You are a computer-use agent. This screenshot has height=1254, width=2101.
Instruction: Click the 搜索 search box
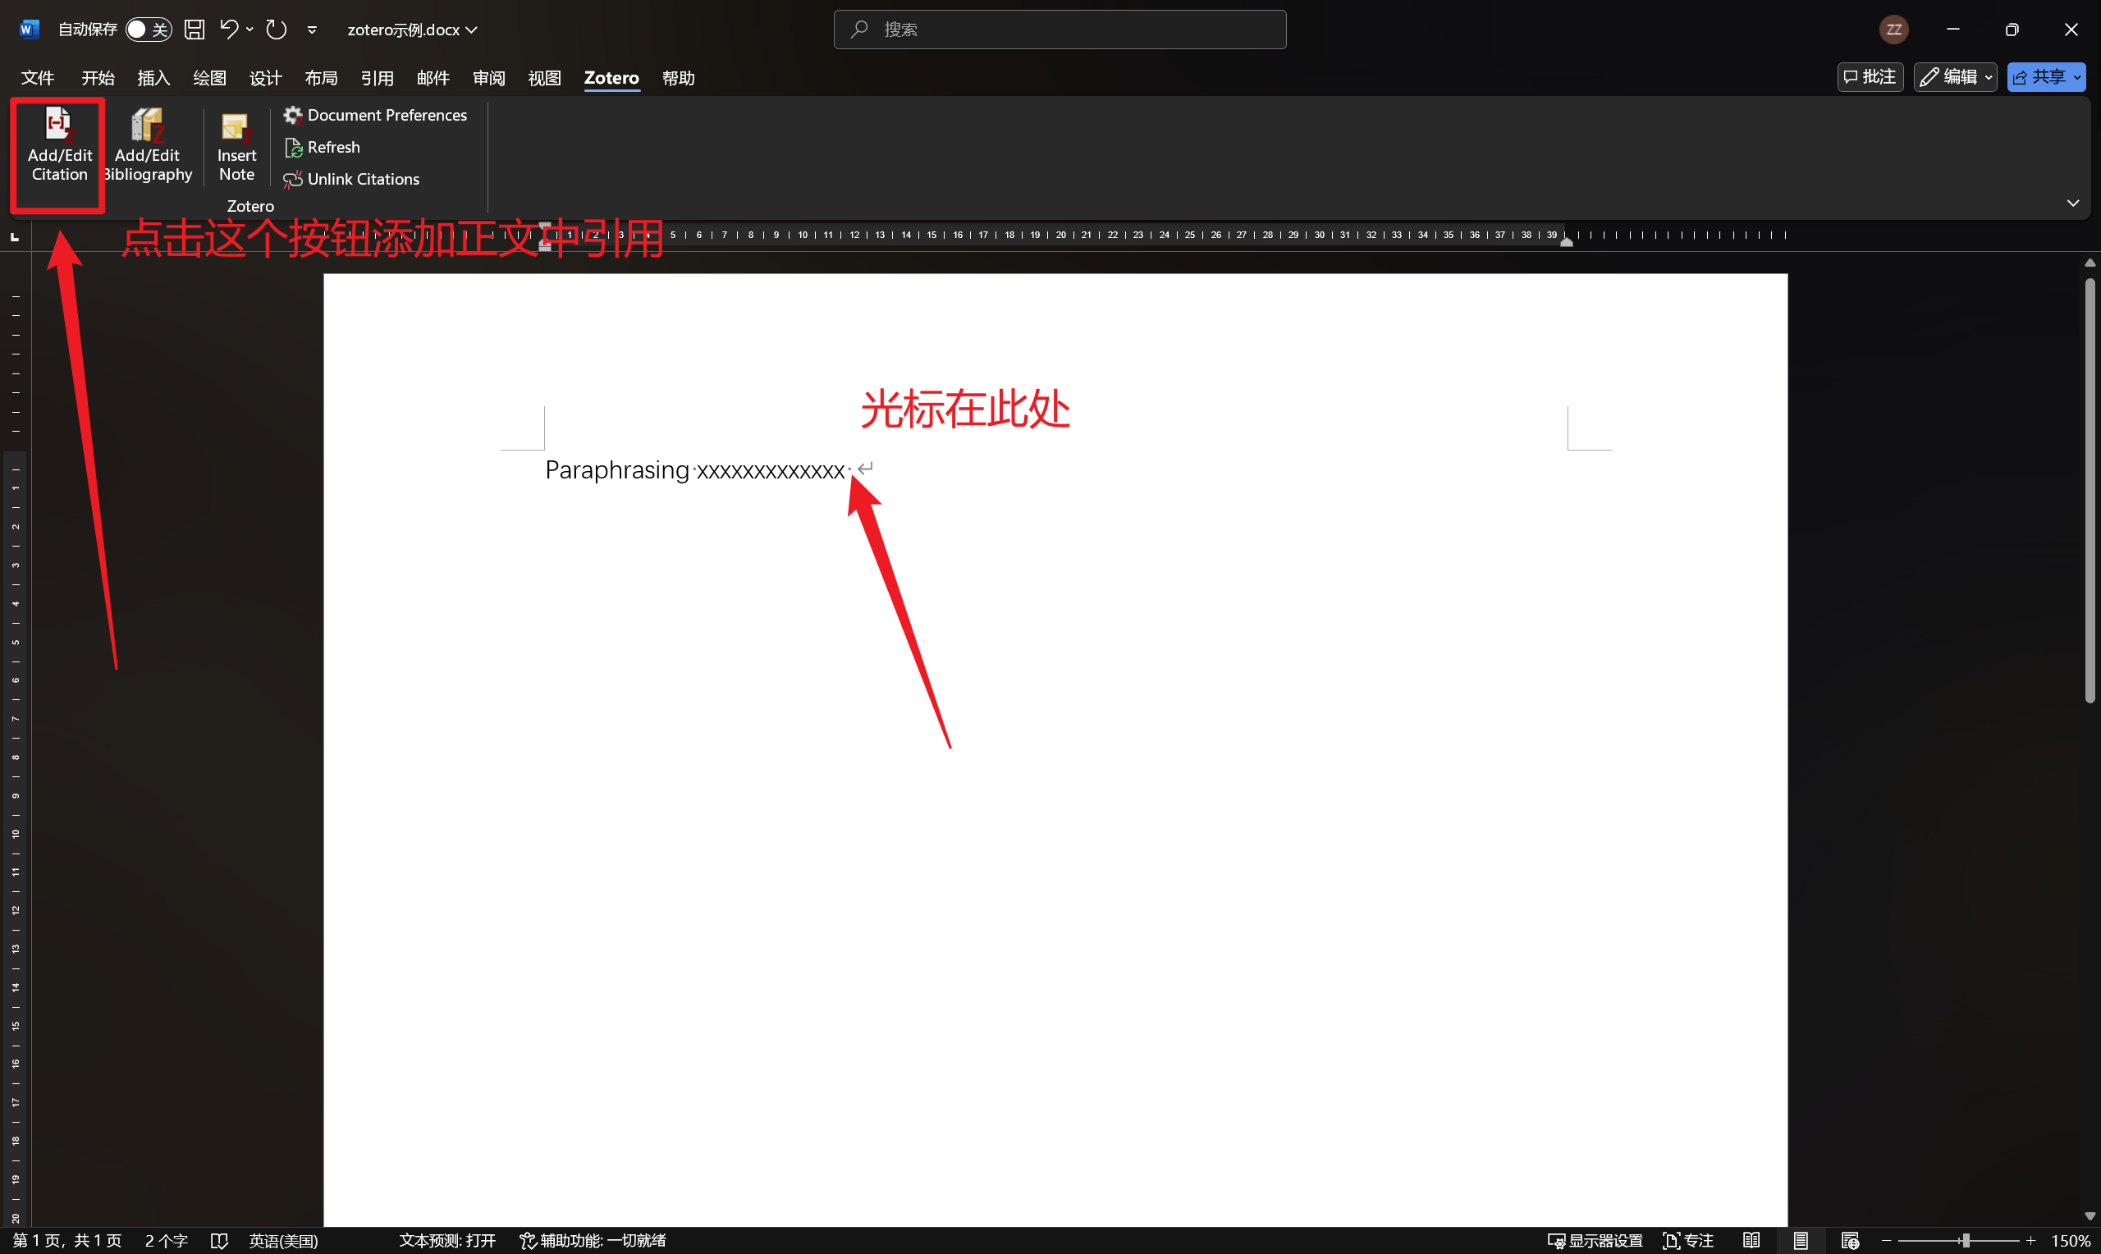[x=1060, y=29]
